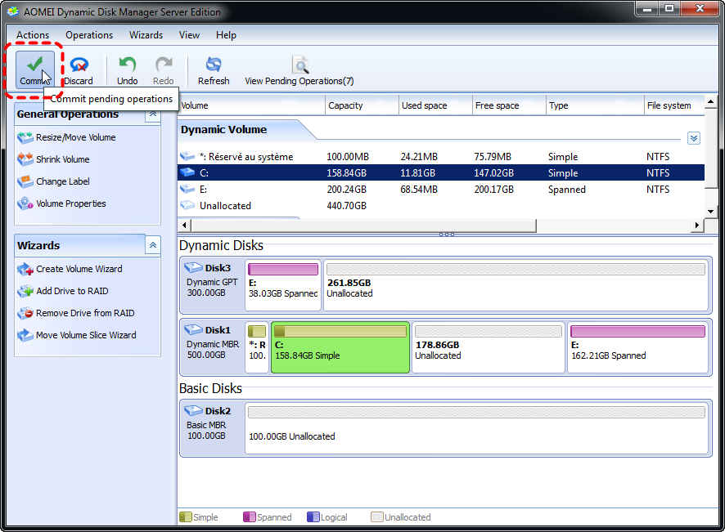Collapse the Dynamic Volume list group
This screenshot has width=725, height=532.
pos(693,138)
